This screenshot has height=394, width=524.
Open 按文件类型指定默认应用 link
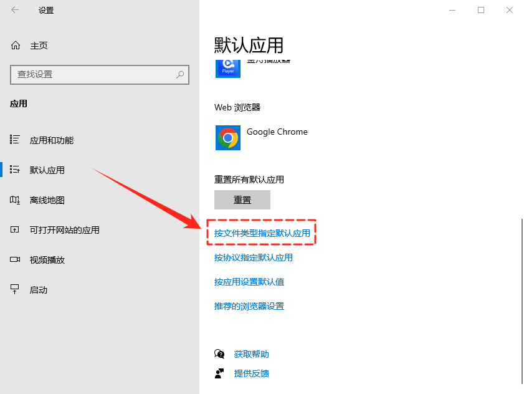(x=262, y=233)
